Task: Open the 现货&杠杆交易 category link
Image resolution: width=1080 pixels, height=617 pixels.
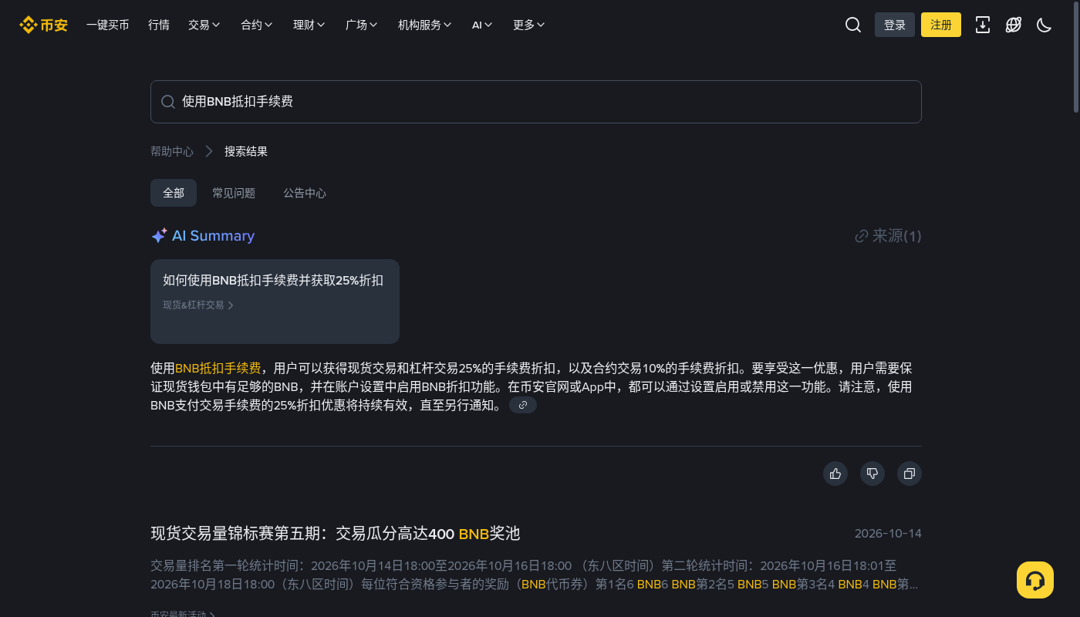Action: click(198, 305)
